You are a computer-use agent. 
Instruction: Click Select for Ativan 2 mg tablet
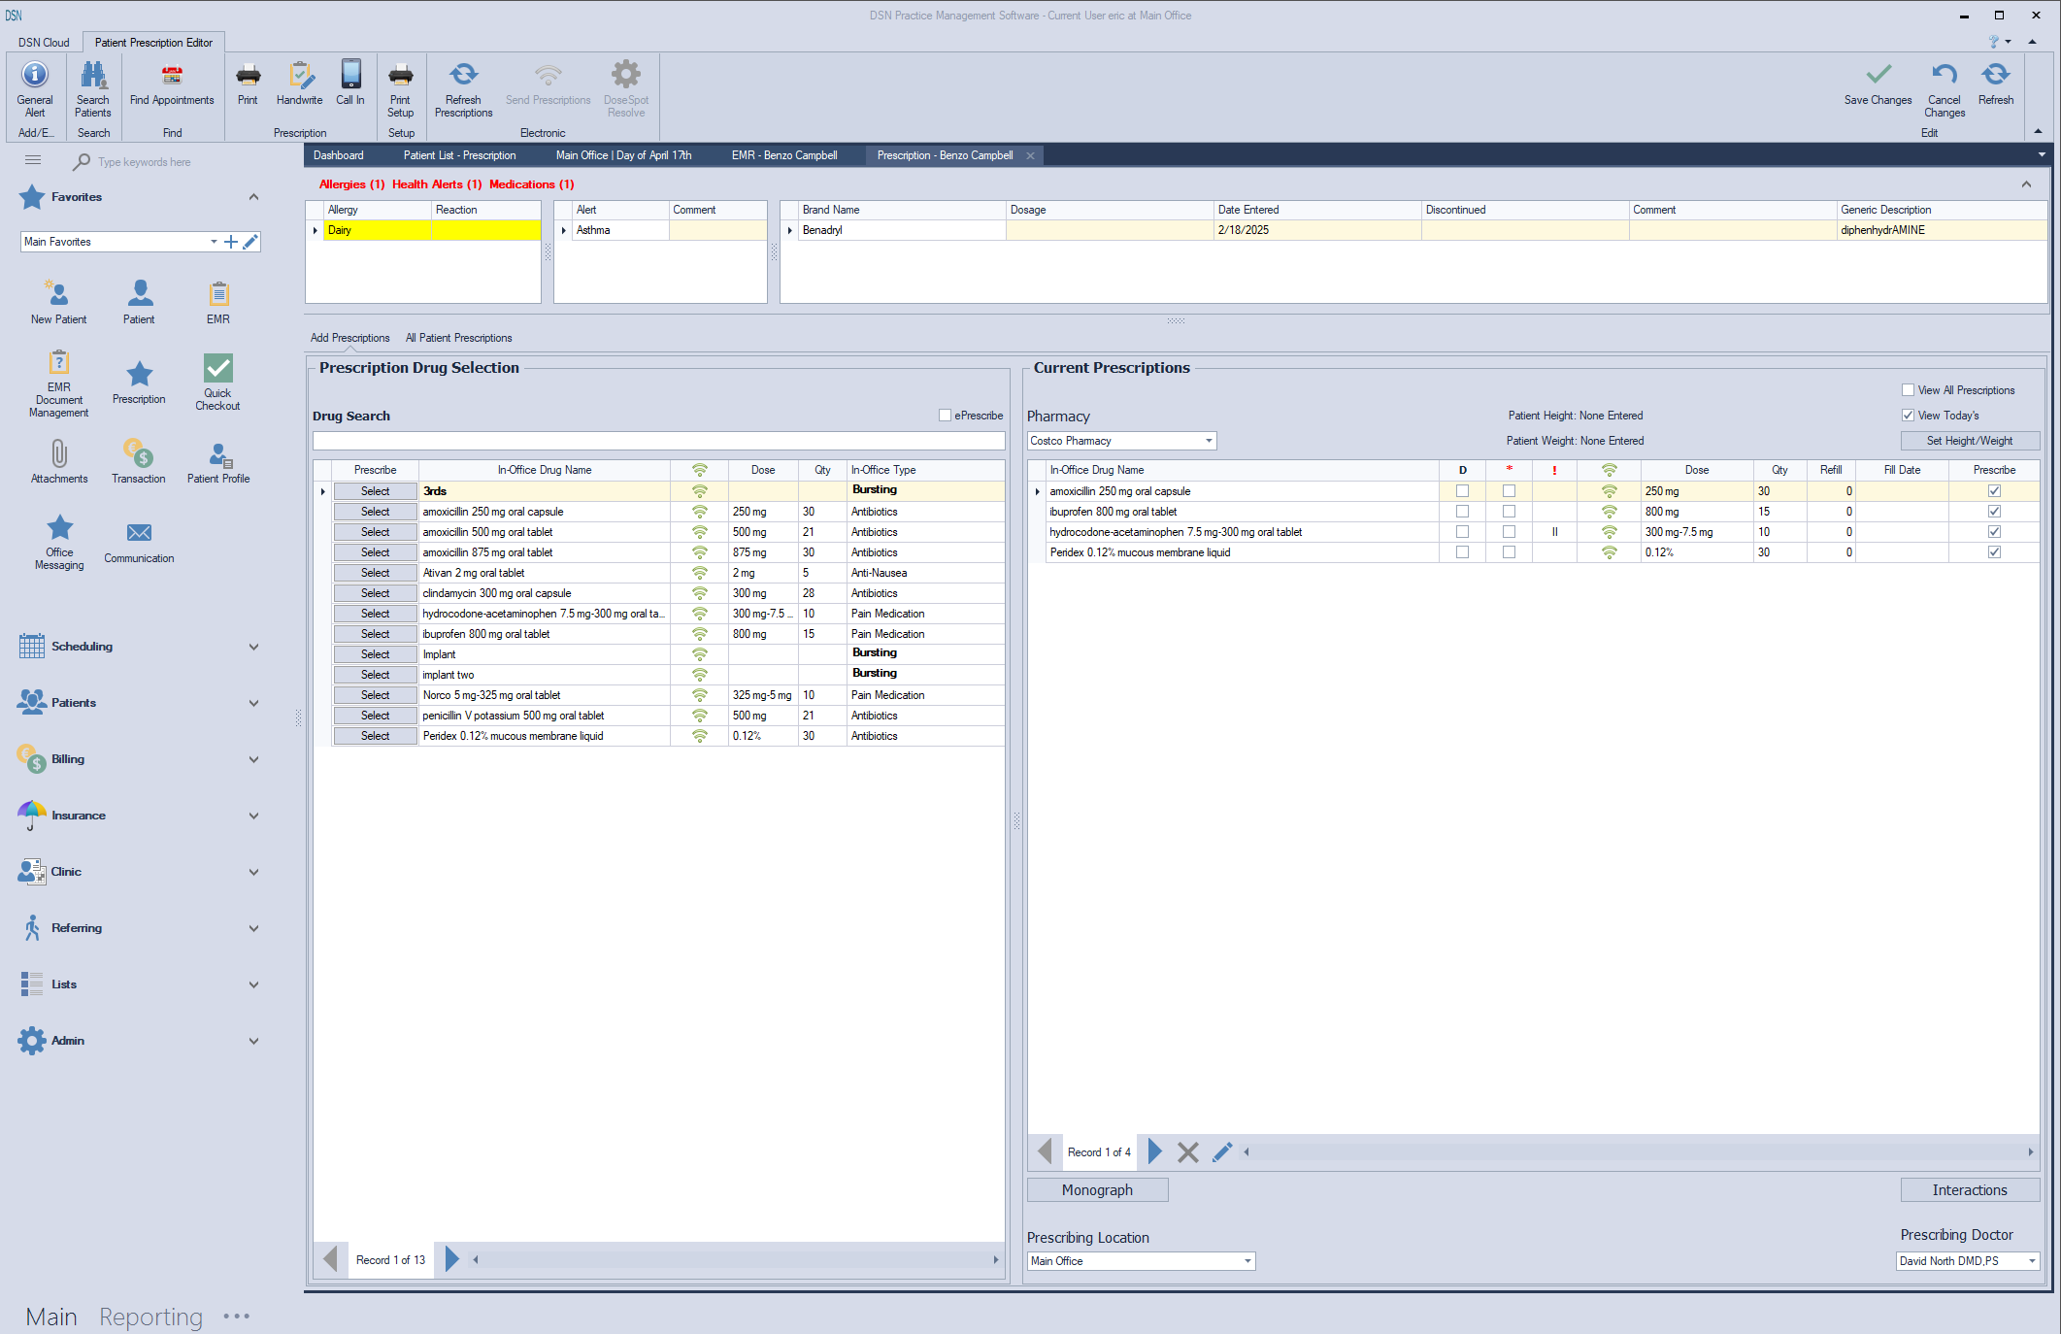click(375, 573)
